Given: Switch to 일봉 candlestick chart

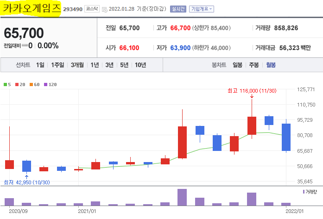Looking at the screenshot, I should click(x=238, y=65).
